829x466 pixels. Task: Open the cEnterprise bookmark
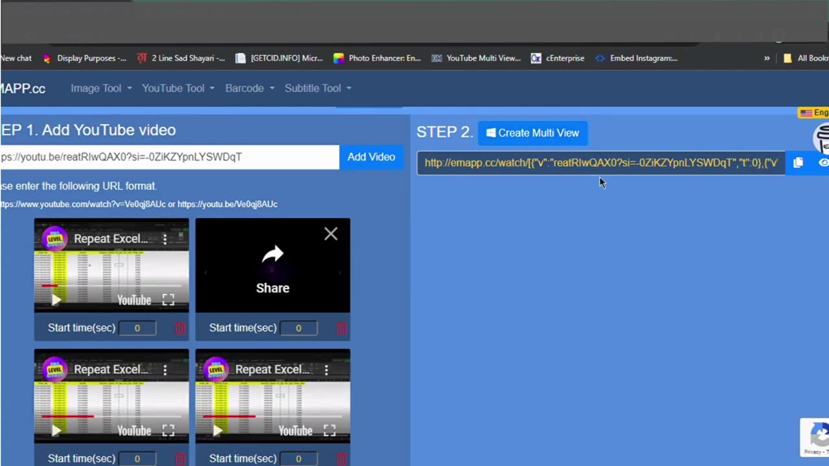tap(558, 58)
